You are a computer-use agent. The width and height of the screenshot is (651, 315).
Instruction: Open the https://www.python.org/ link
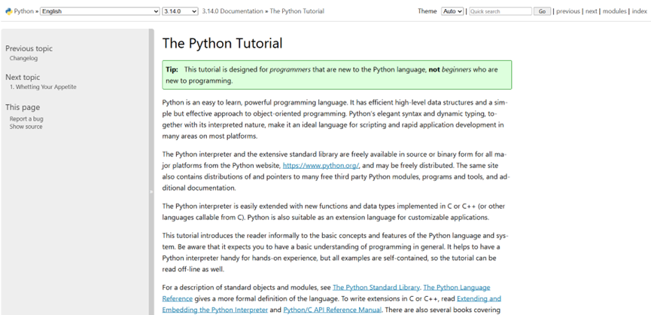point(321,165)
